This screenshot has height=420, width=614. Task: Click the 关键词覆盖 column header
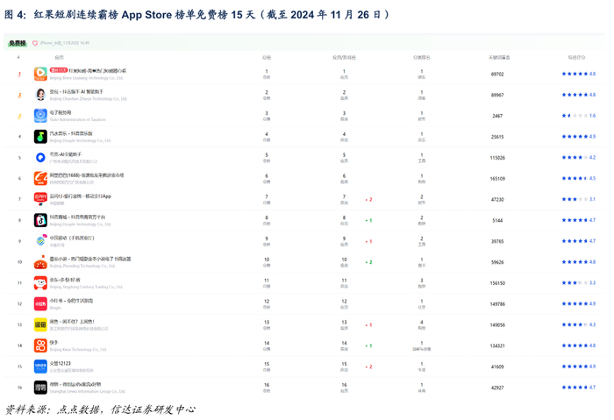pos(499,58)
